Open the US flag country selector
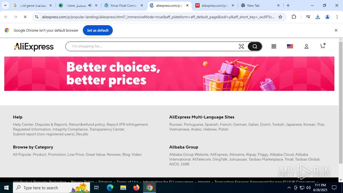This screenshot has height=193, width=343. pos(290,46)
